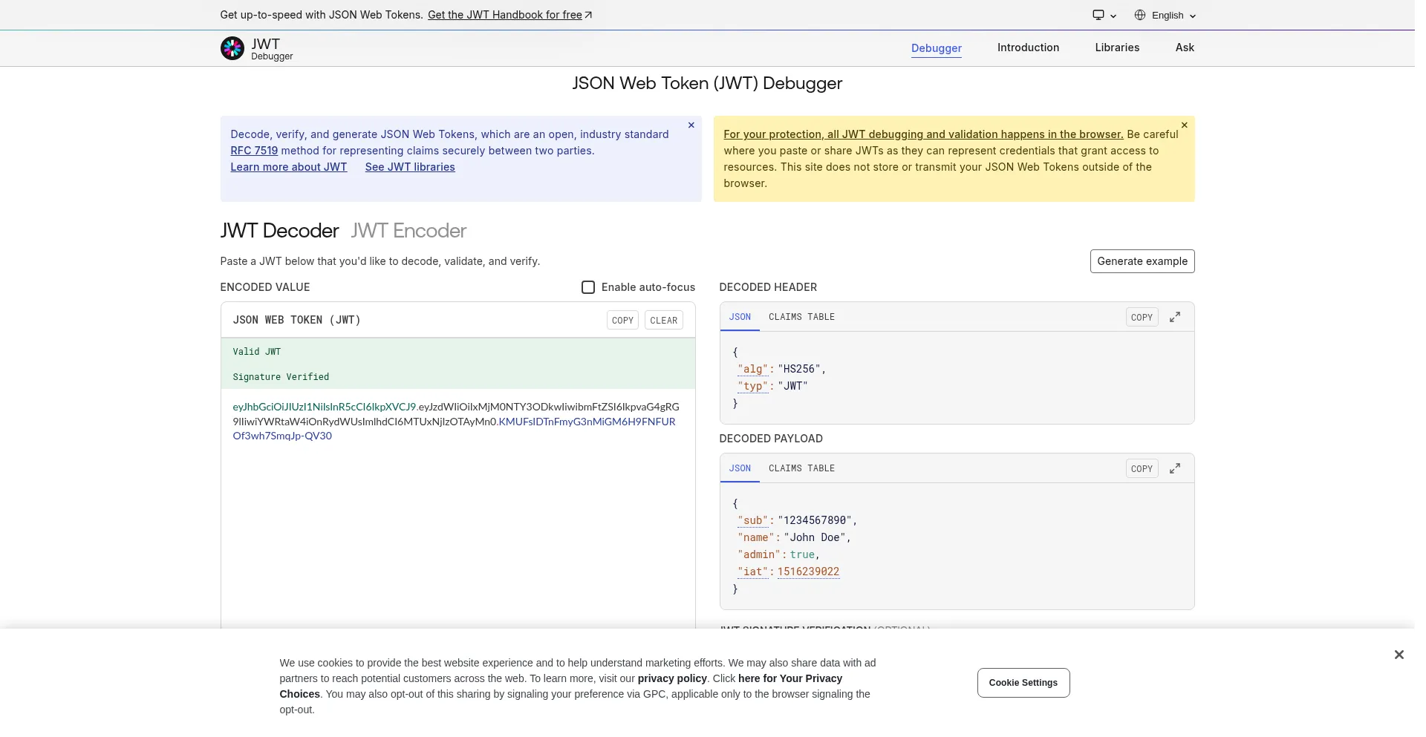Open the monitor theme selector
Viewport: 1426px width, 737px height.
[1104, 15]
